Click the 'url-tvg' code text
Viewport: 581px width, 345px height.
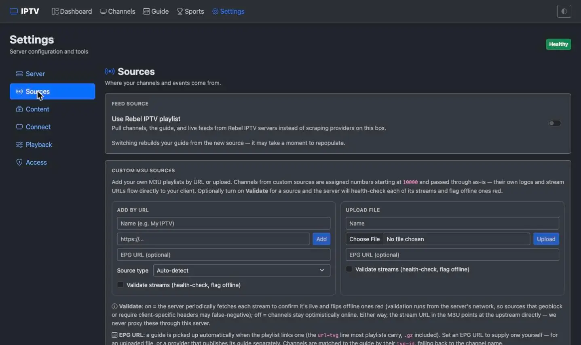click(x=328, y=335)
